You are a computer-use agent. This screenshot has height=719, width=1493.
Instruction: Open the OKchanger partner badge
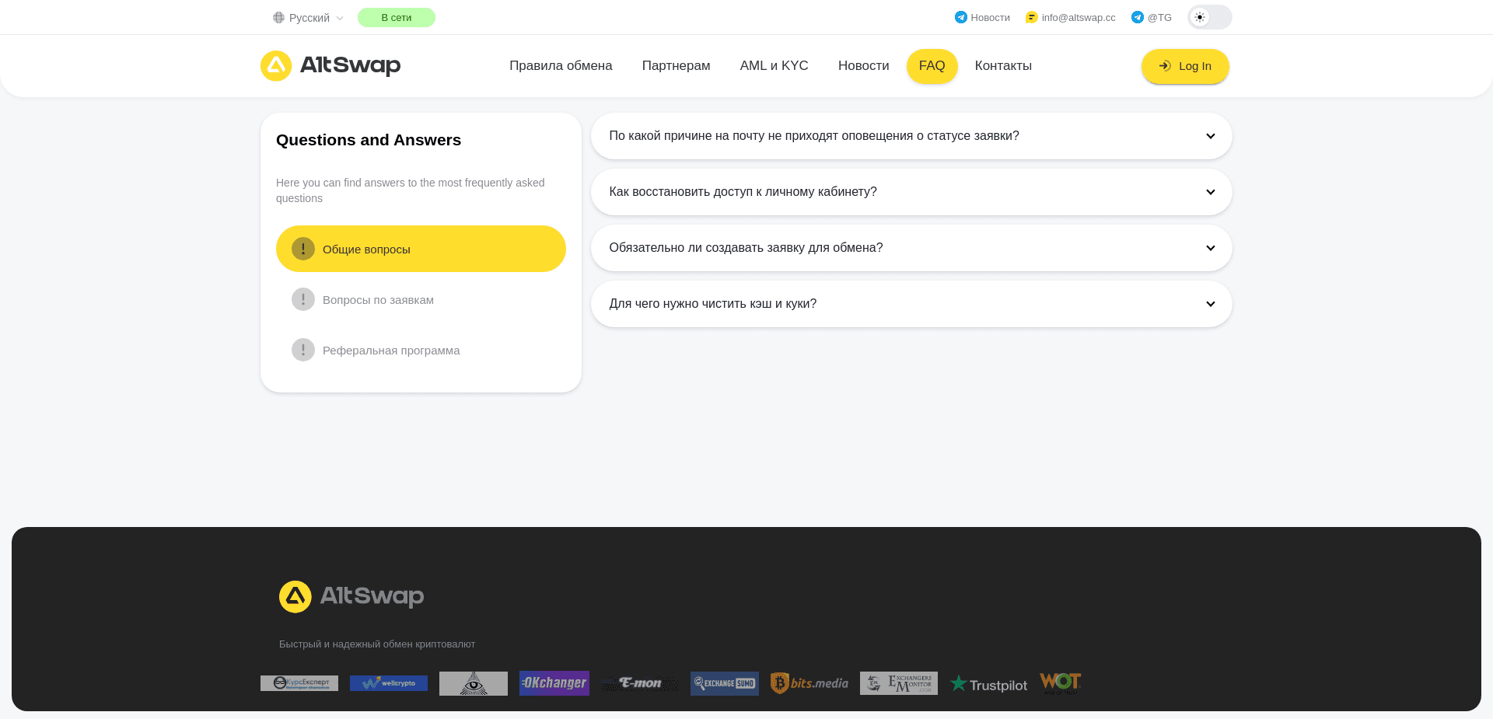pyautogui.click(x=554, y=683)
